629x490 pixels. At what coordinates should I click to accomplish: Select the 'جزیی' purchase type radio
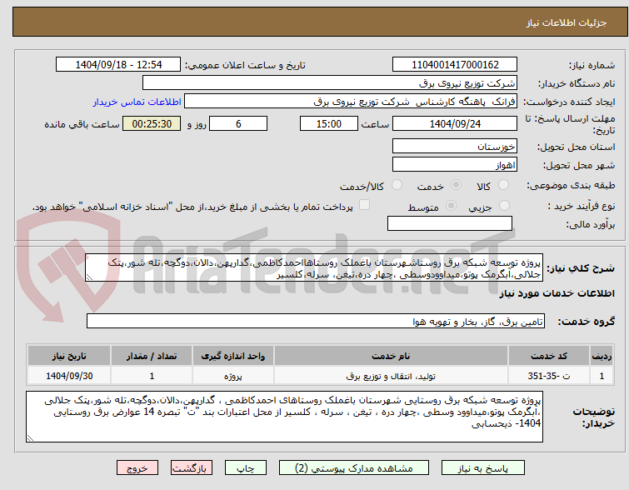(x=504, y=206)
